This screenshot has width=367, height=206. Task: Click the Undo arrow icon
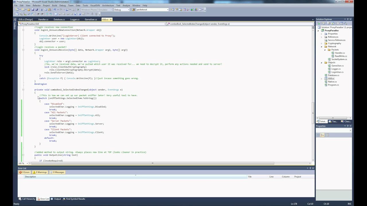[54, 10]
